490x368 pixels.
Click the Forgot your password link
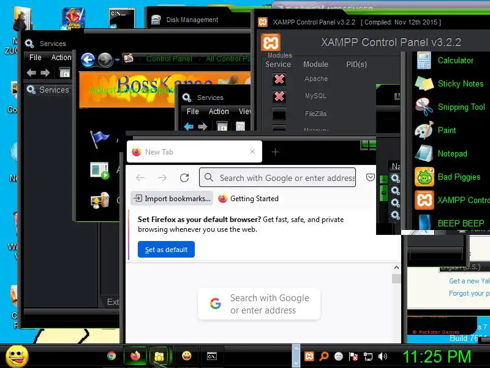[x=469, y=293]
